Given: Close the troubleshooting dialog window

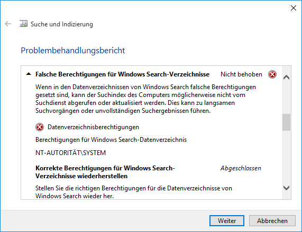Looking at the screenshot, I should click(x=294, y=8).
